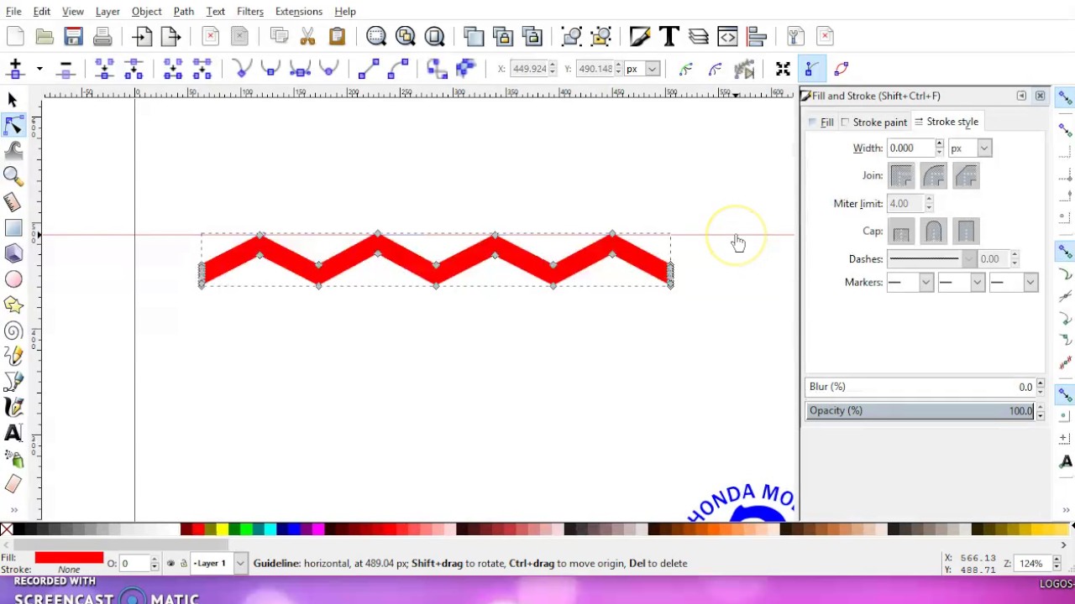Select the round cap style button
The image size is (1075, 604).
[x=933, y=232]
